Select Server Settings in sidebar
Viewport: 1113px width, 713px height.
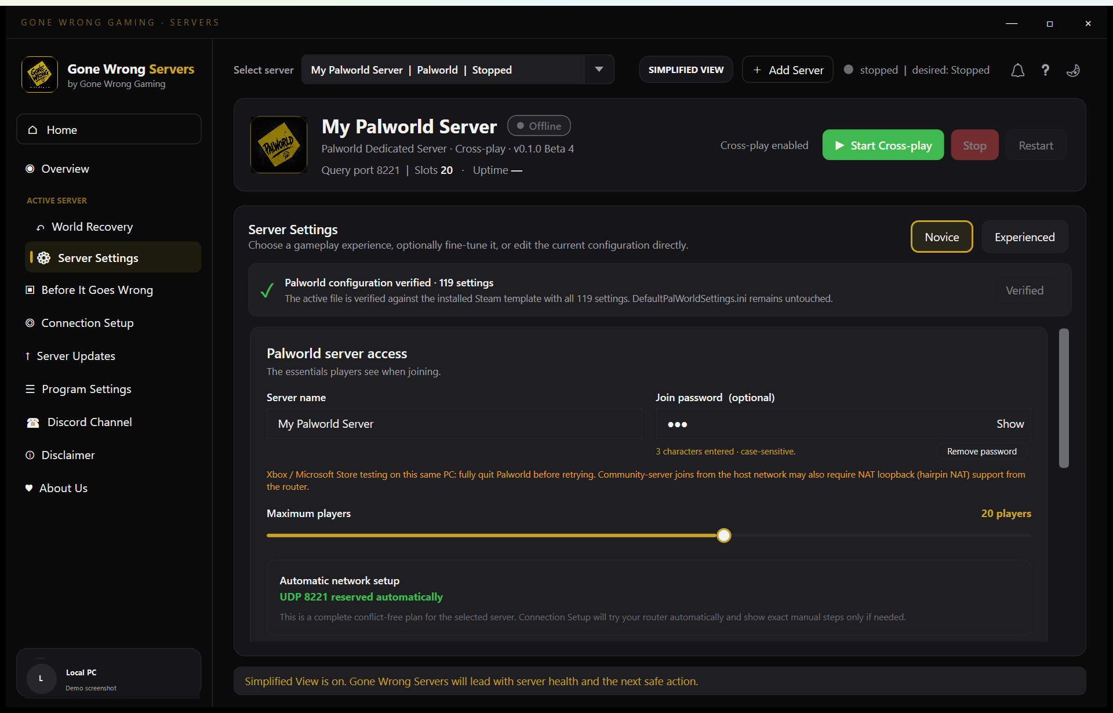click(x=113, y=257)
